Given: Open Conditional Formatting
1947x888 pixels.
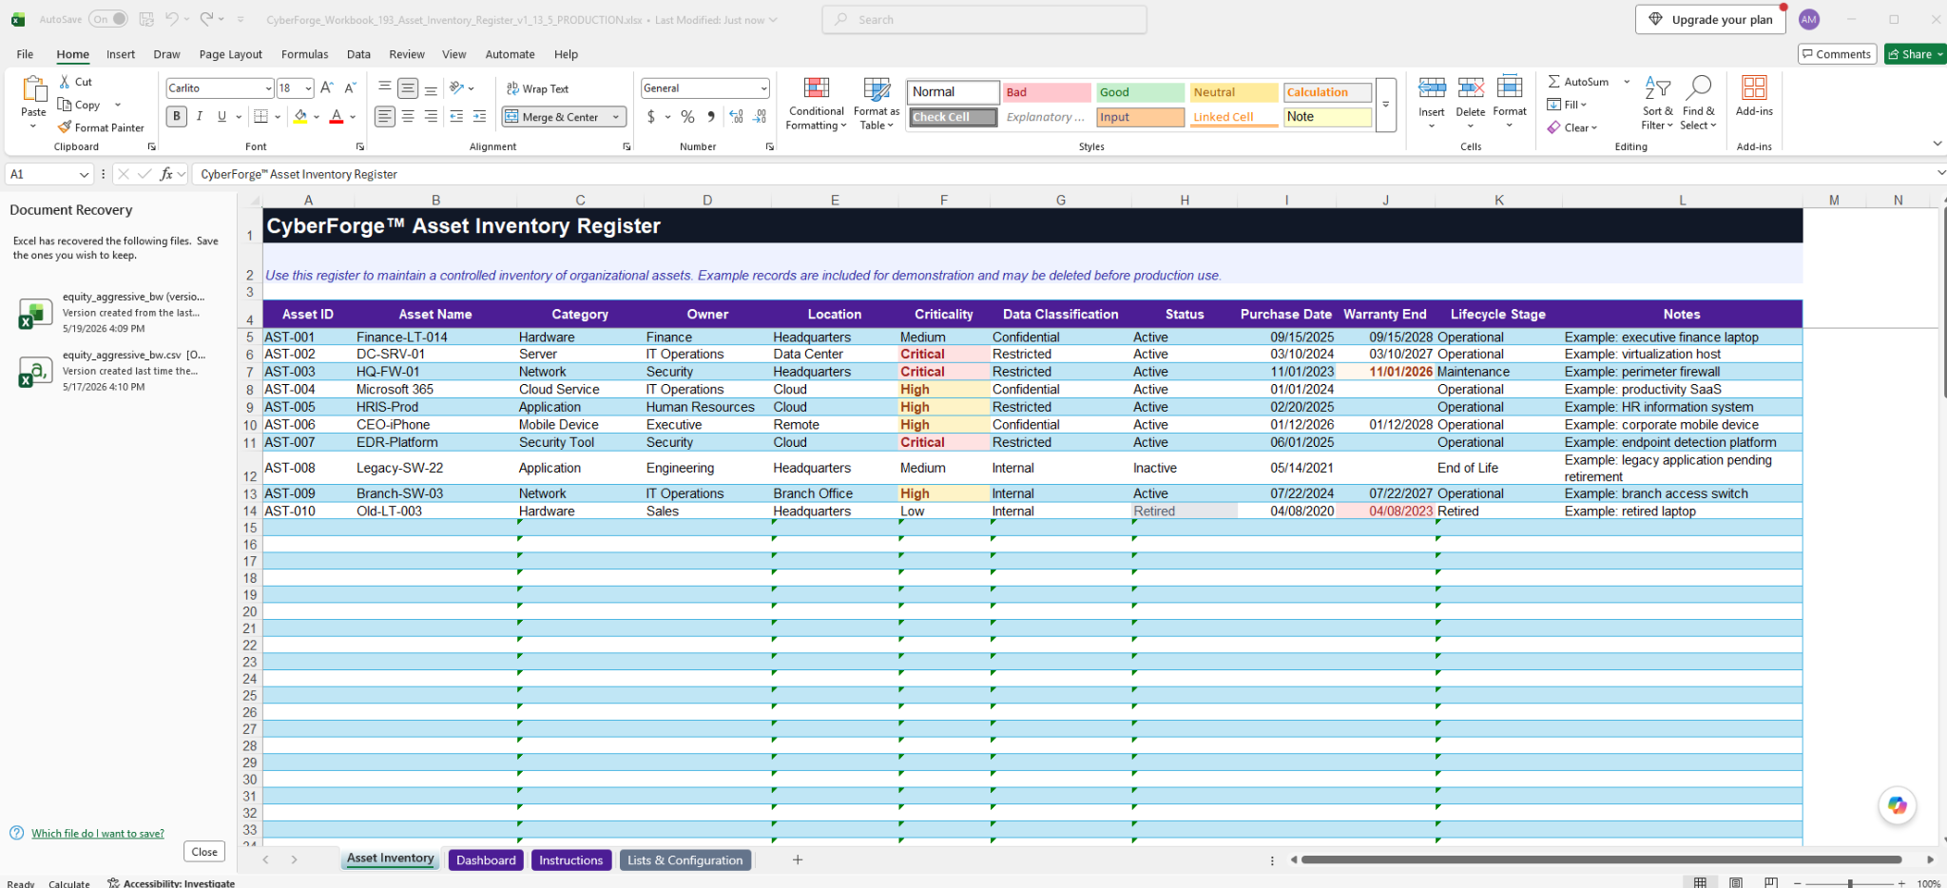Looking at the screenshot, I should pyautogui.click(x=817, y=104).
